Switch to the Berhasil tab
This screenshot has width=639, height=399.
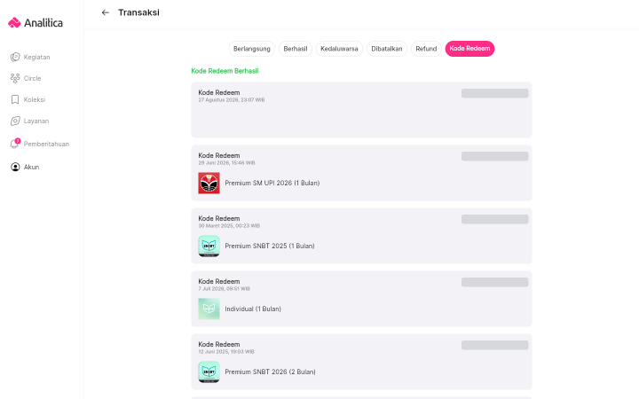[296, 49]
